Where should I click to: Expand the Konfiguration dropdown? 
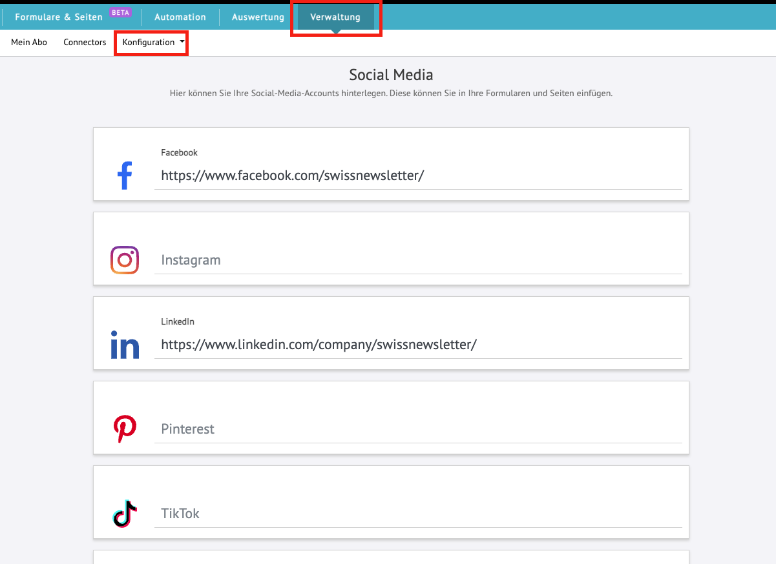[x=154, y=43]
